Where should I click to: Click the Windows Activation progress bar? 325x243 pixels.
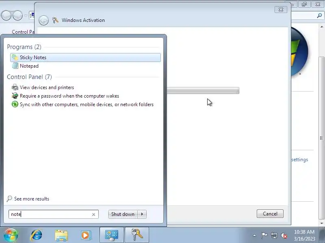point(203,90)
